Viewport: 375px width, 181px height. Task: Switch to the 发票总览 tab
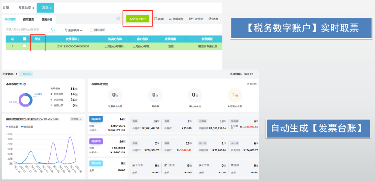25,8
